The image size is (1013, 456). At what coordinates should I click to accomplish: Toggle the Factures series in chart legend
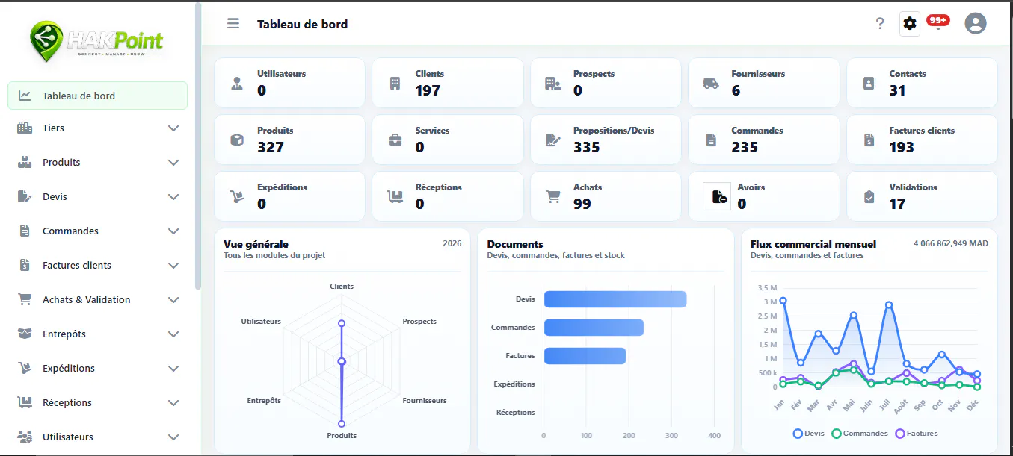point(916,433)
